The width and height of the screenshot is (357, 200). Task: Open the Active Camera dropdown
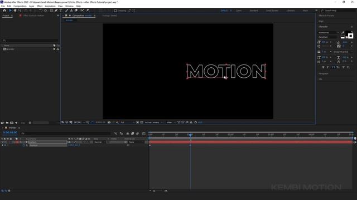pyautogui.click(x=153, y=122)
